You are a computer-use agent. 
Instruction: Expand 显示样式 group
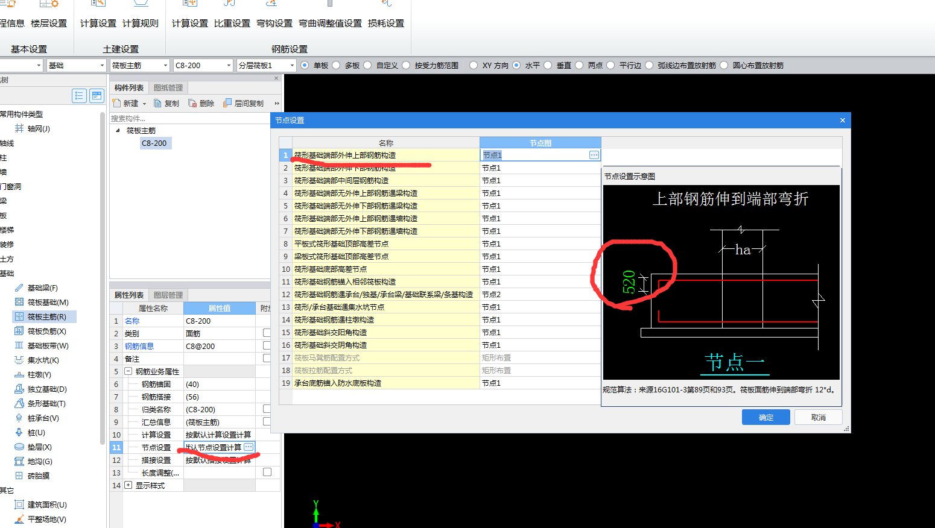click(128, 485)
